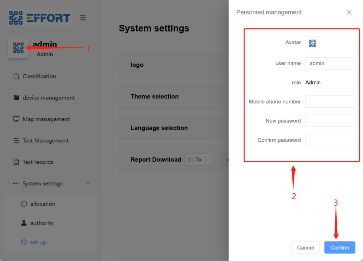Image resolution: width=363 pixels, height=261 pixels.
Task: Collapse the System settings submenu chevron
Action: point(88,183)
